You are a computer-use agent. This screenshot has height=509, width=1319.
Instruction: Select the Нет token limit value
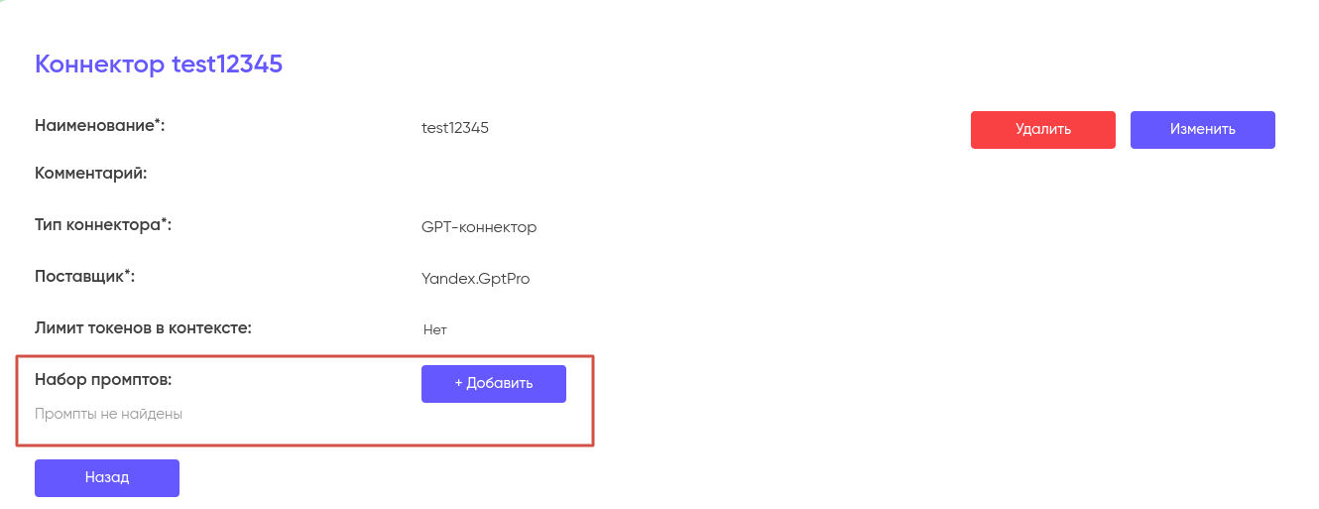pyautogui.click(x=434, y=329)
